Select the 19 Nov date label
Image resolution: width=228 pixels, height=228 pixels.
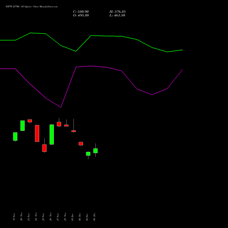14,217
